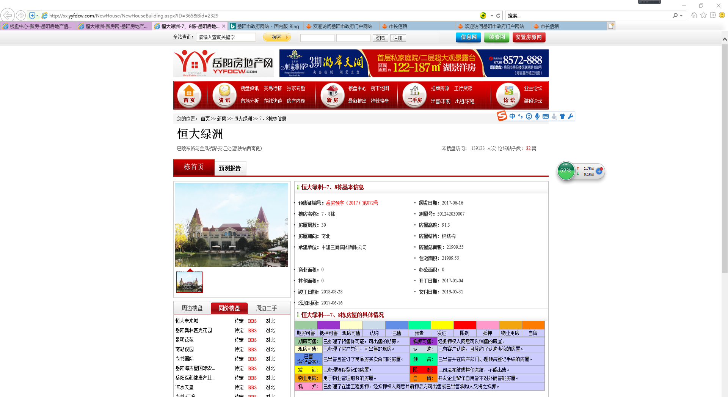
Task: Expand the search provider dropdown arrow
Action: coord(681,16)
